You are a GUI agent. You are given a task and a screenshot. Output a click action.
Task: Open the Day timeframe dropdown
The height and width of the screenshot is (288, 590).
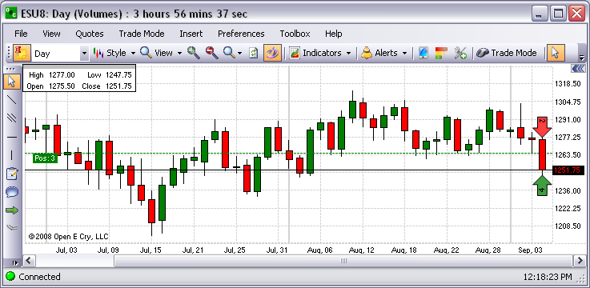84,54
